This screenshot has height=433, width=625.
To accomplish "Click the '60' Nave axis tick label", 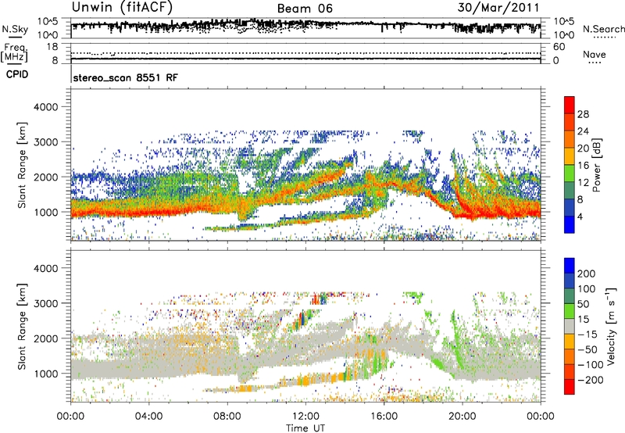I will (559, 47).
